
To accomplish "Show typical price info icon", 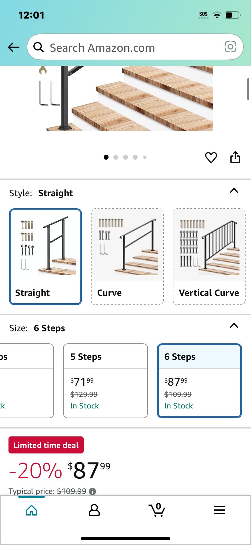I will tap(93, 491).
